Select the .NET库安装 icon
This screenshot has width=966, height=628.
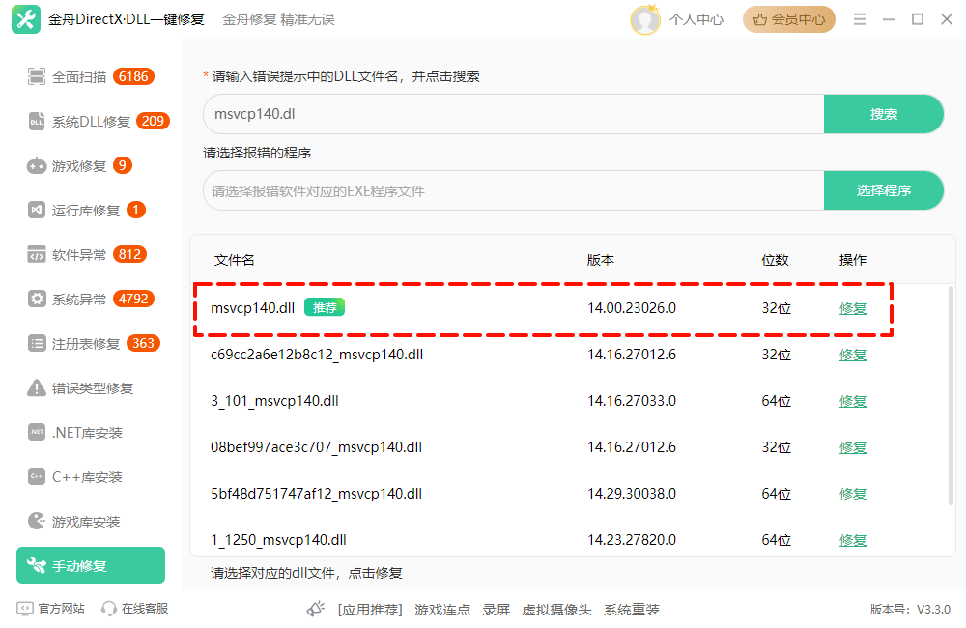37,432
